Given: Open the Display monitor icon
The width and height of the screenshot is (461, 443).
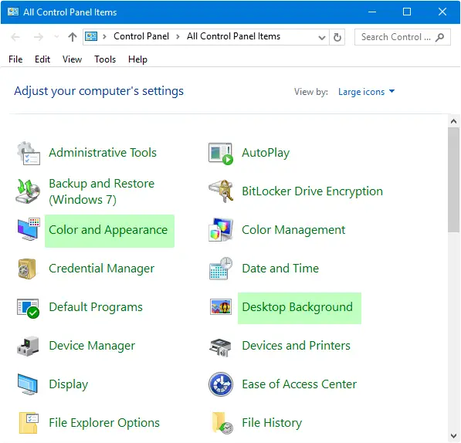Looking at the screenshot, I should 28,384.
